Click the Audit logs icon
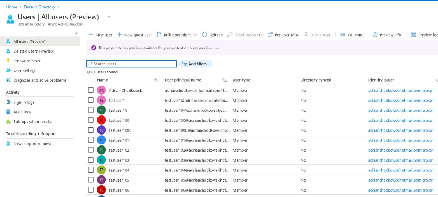The height and width of the screenshot is (197, 438). pos(8,112)
